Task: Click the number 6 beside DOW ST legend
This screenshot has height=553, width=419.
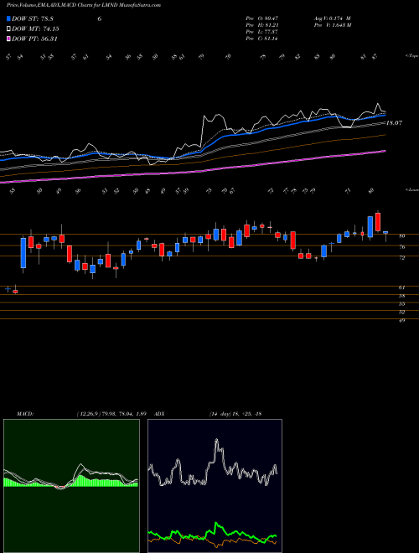Action: 100,18
